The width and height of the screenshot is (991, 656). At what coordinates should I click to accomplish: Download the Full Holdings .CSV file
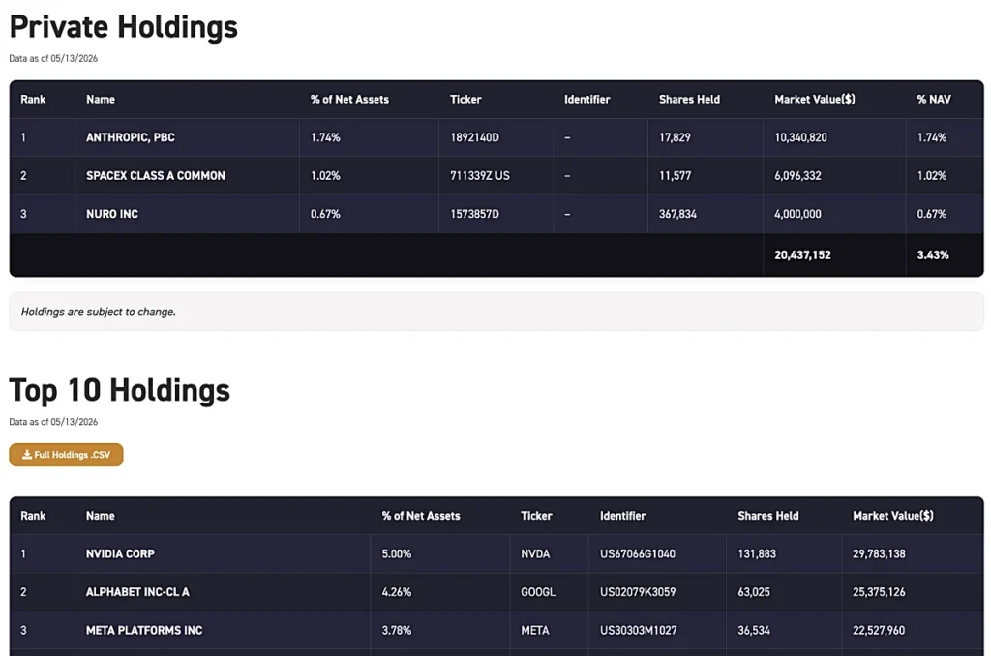tap(66, 455)
